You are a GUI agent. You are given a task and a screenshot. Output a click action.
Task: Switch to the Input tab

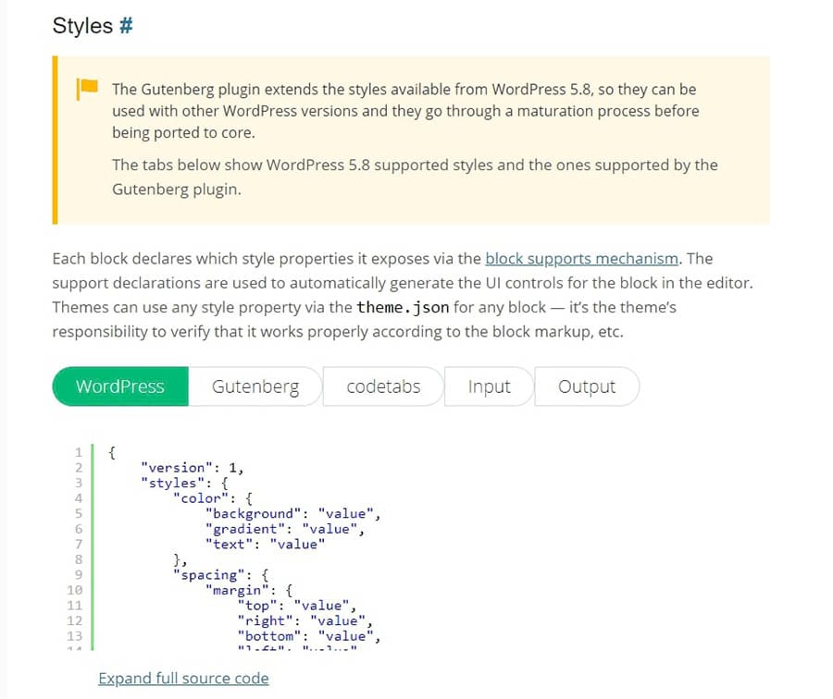click(x=489, y=386)
